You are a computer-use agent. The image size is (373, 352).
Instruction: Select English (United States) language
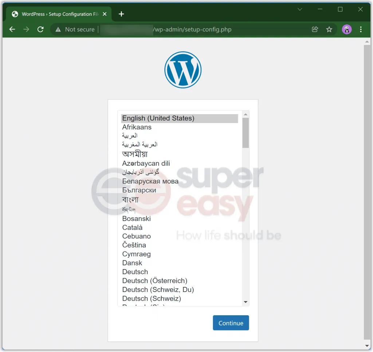coord(180,118)
